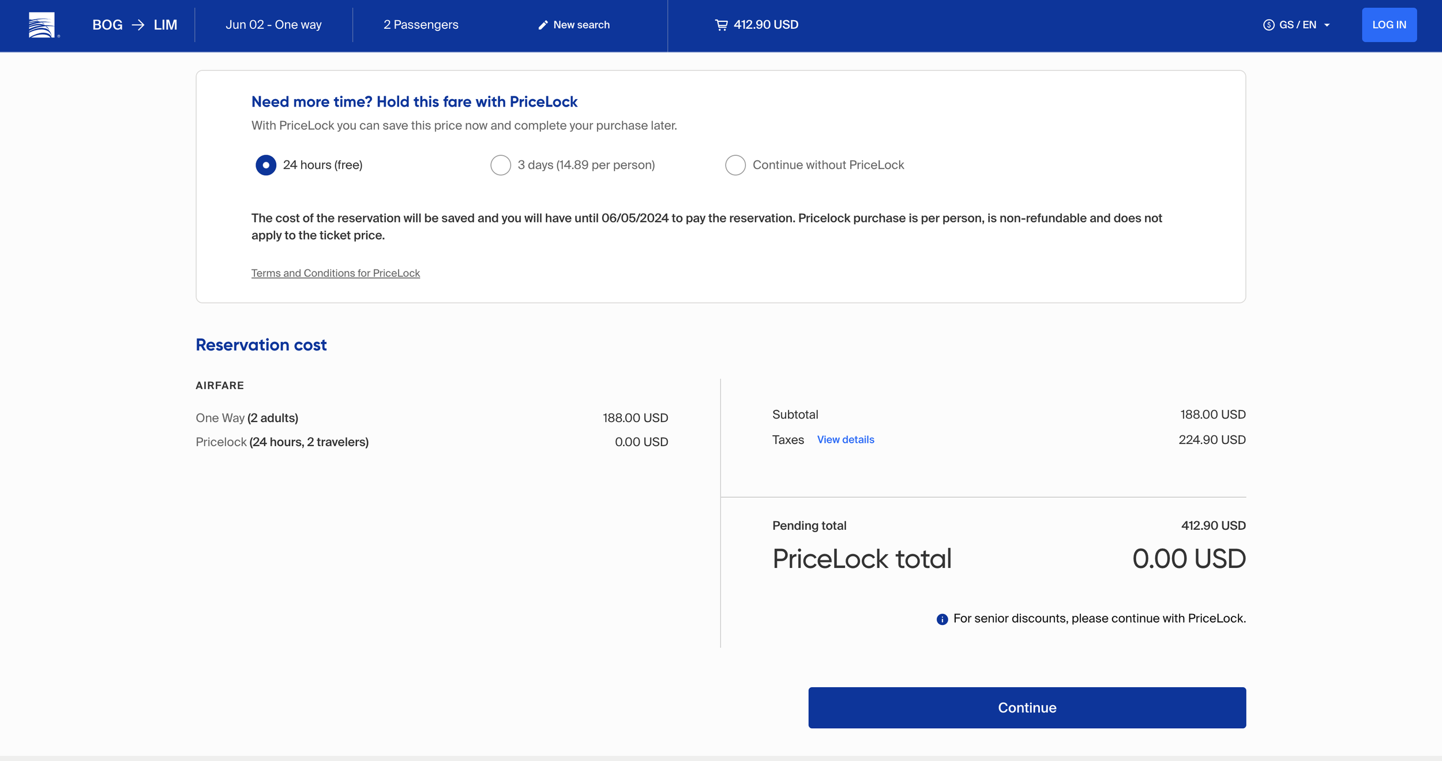Click LIM destination airport code
This screenshot has width=1442, height=761.
click(166, 25)
